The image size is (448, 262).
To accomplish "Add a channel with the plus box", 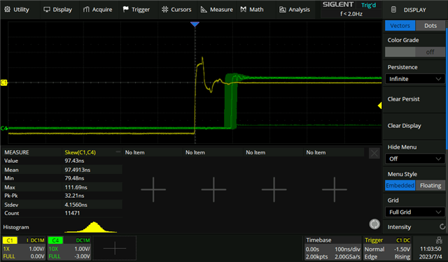I will 115,248.
